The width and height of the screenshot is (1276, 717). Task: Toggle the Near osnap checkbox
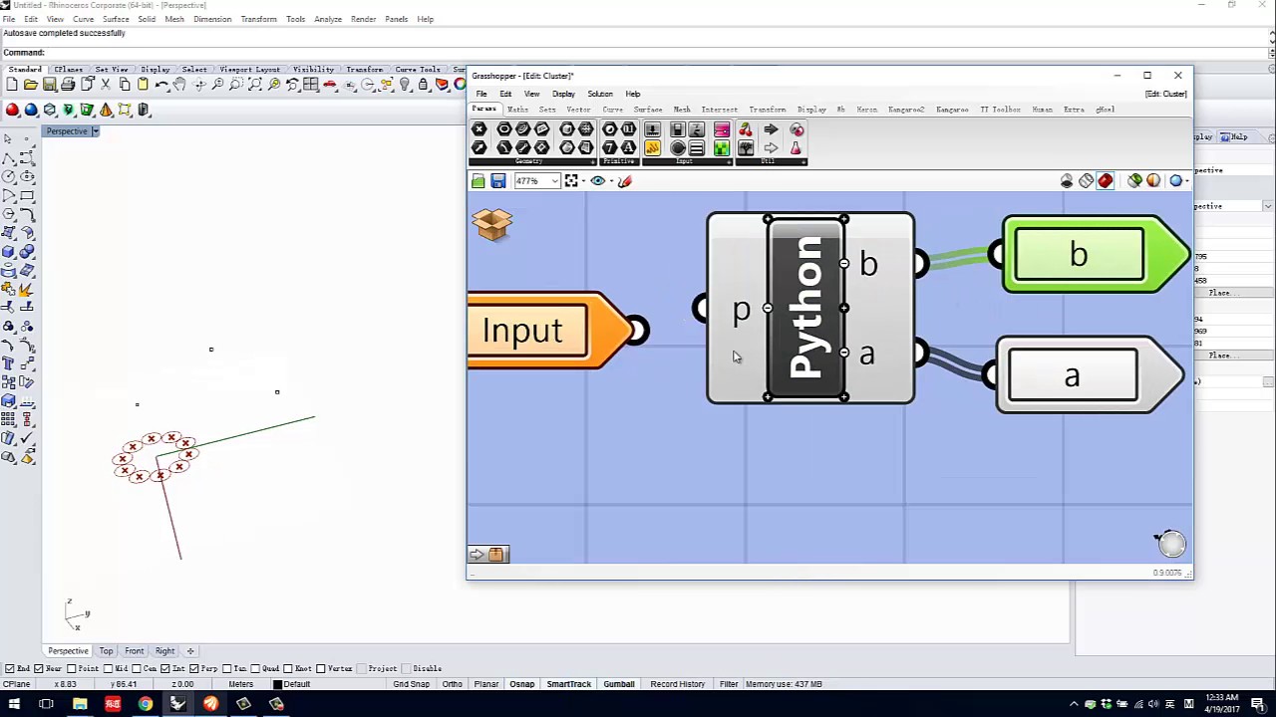click(x=39, y=668)
